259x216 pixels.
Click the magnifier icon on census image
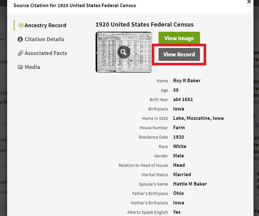124,52
